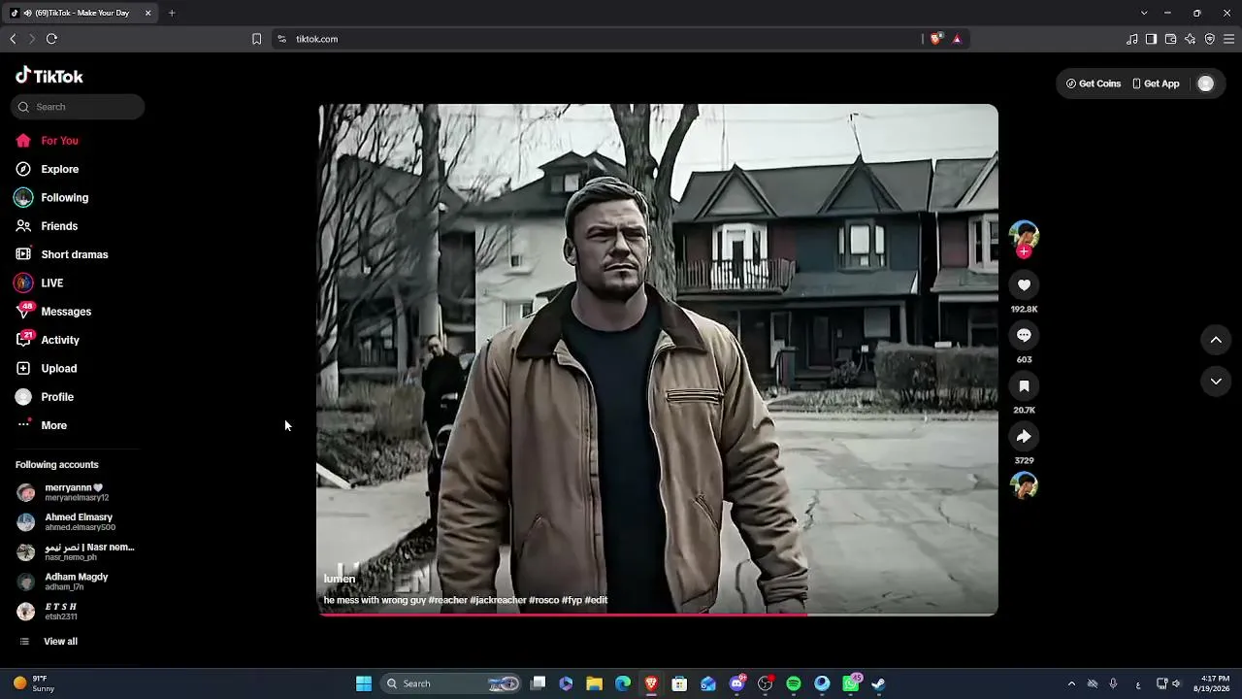Browse Short dramas
Screen dimensions: 1242x699
(x=61, y=254)
